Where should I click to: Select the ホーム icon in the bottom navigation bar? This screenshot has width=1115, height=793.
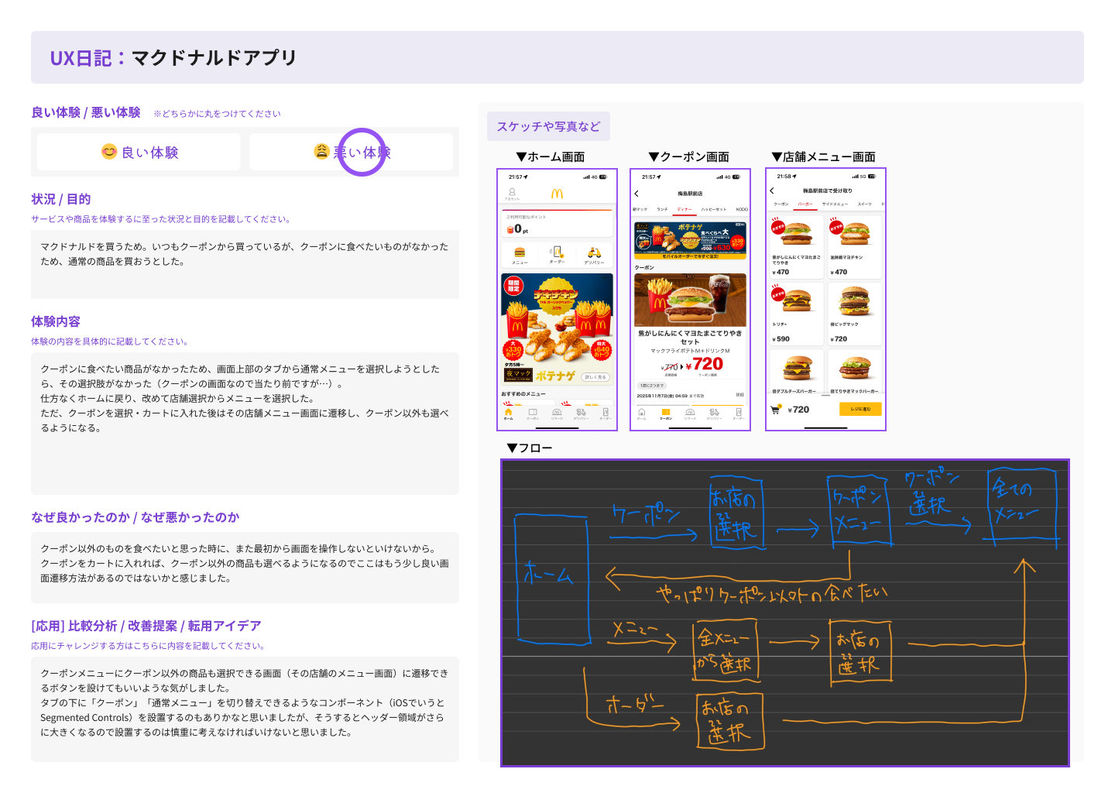(508, 412)
